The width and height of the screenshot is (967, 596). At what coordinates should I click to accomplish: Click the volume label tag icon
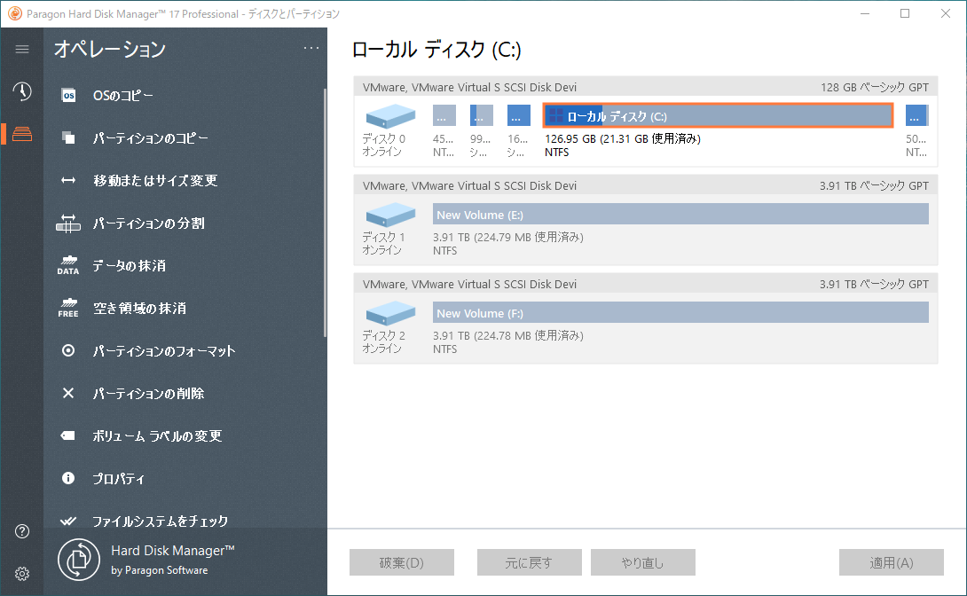point(68,435)
